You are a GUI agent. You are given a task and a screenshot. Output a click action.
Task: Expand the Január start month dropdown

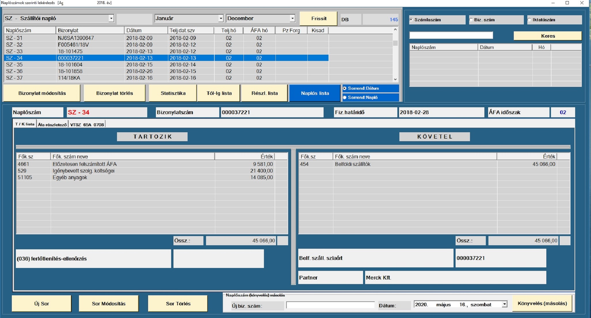[x=221, y=18]
